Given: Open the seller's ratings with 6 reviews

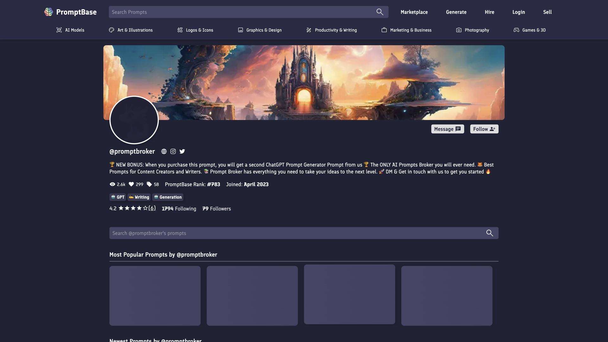Looking at the screenshot, I should point(152,208).
